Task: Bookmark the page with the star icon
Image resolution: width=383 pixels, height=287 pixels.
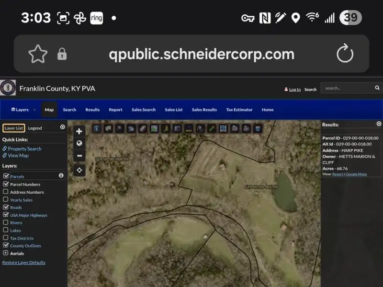Action: point(37,54)
